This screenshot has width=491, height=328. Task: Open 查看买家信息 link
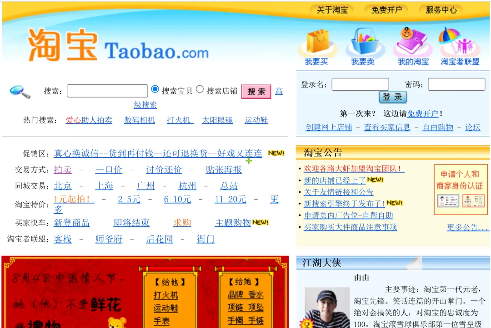coord(387,127)
